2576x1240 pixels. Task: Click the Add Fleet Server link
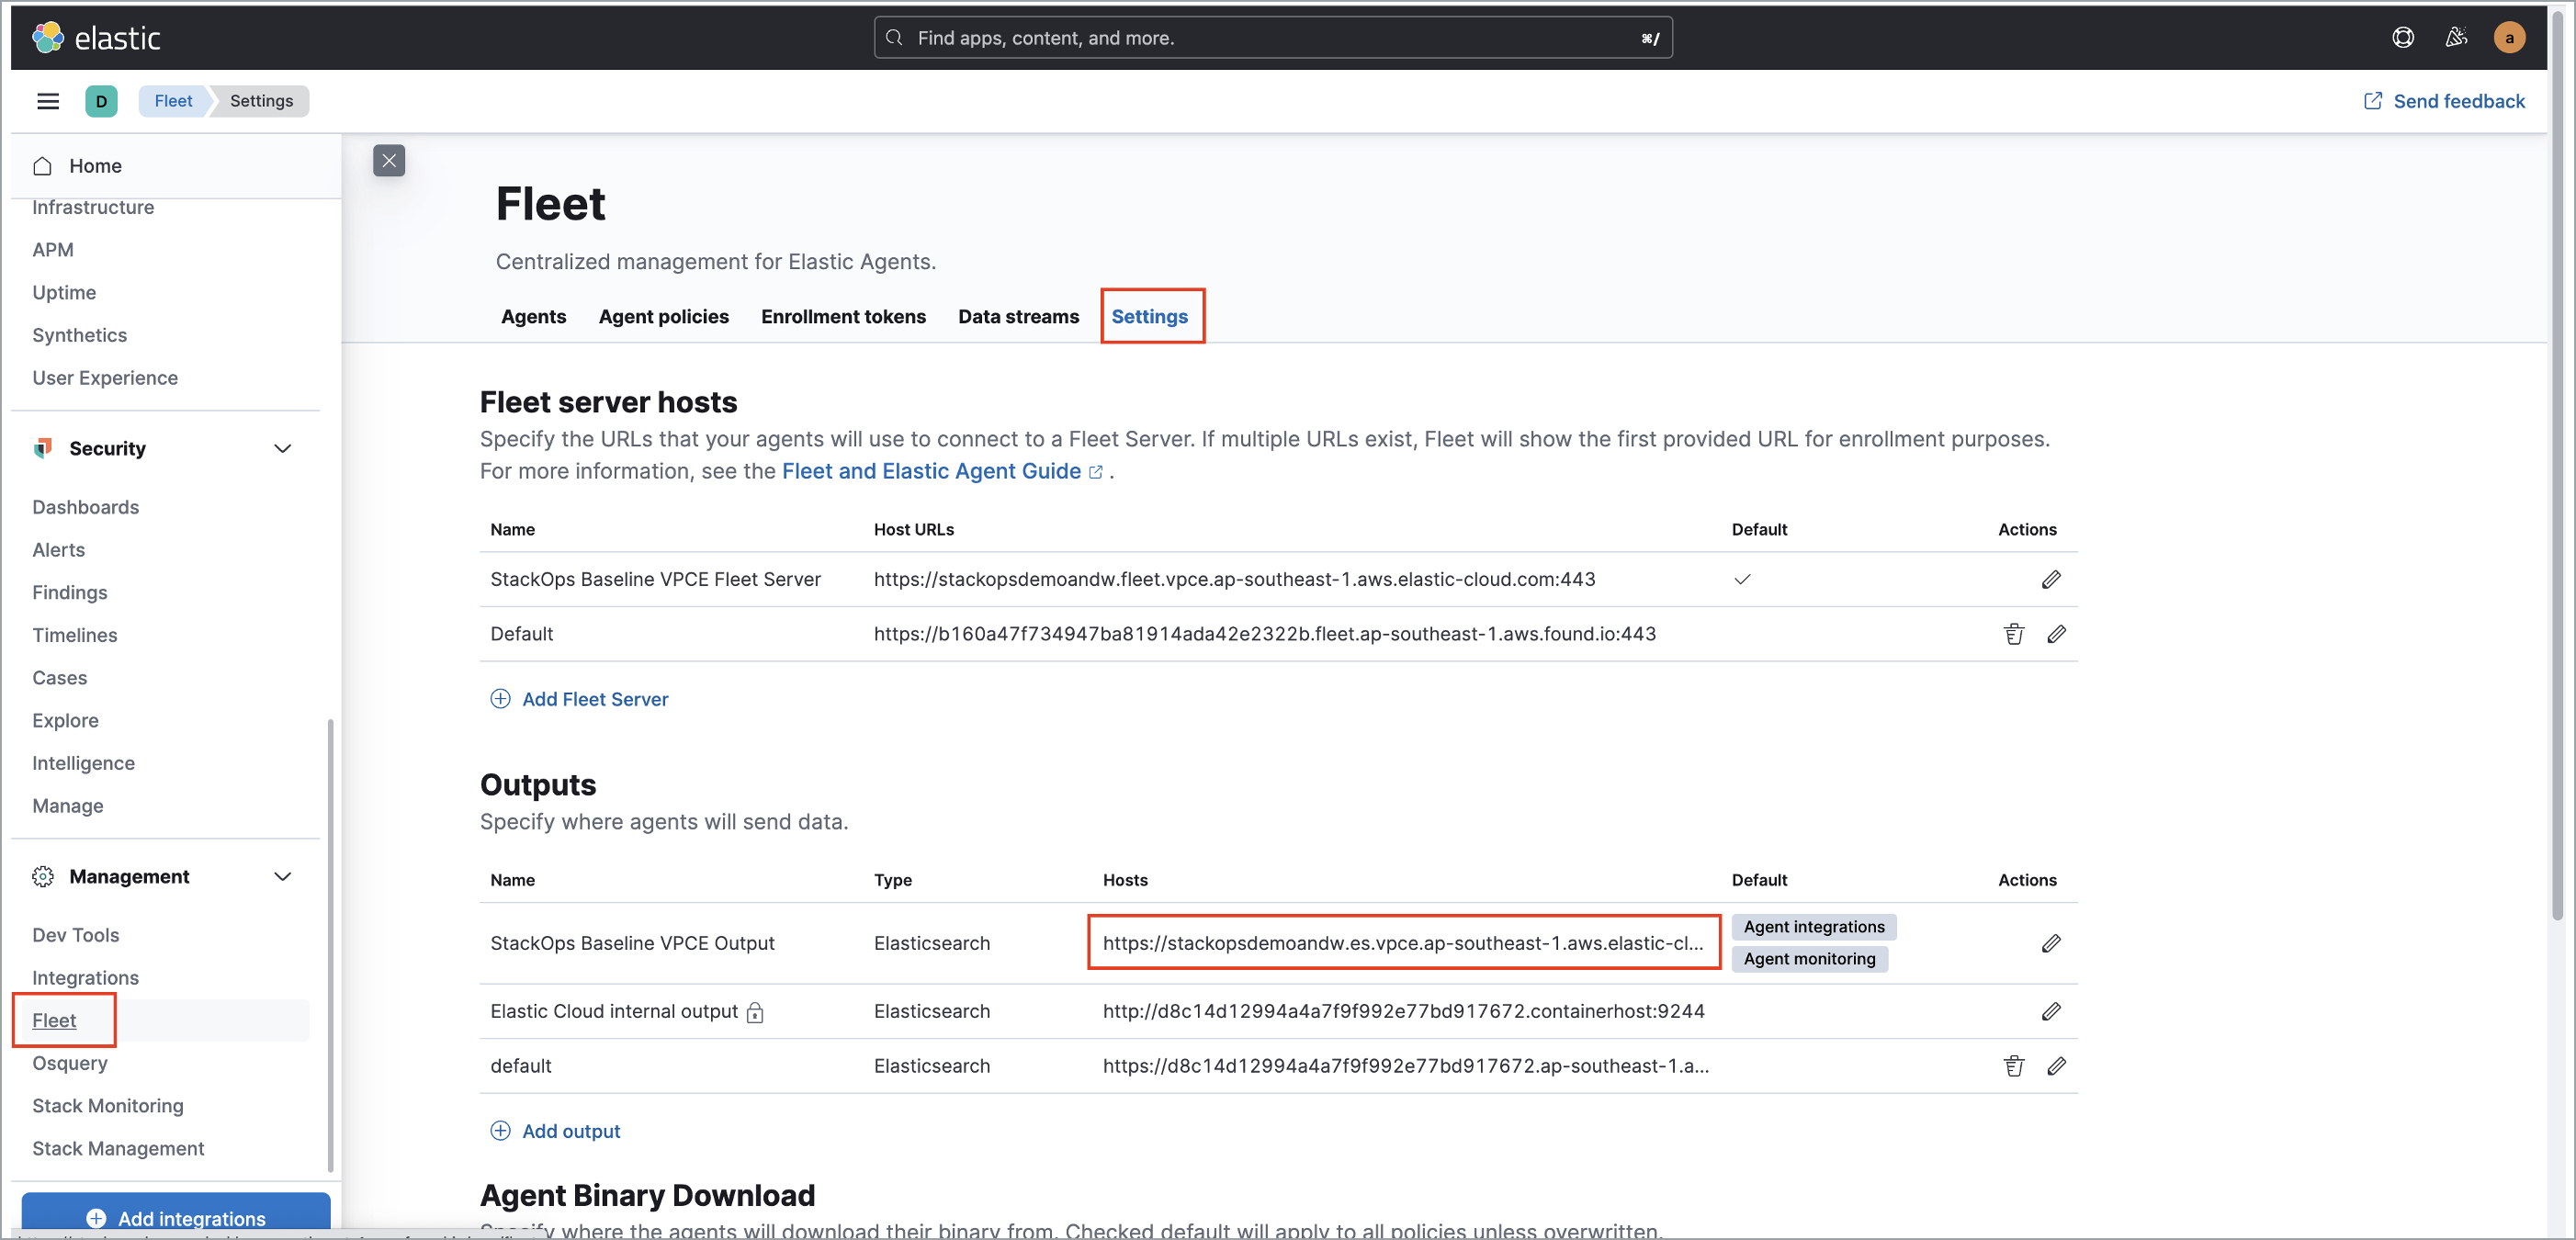tap(595, 698)
